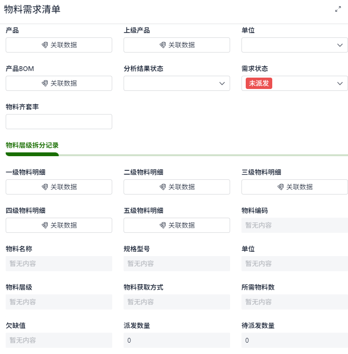348x354 pixels.
Task: Click the 物料齐套率 input field
Action: pyautogui.click(x=59, y=122)
